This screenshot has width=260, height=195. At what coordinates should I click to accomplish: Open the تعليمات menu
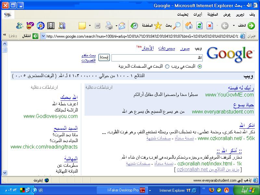[183, 15]
